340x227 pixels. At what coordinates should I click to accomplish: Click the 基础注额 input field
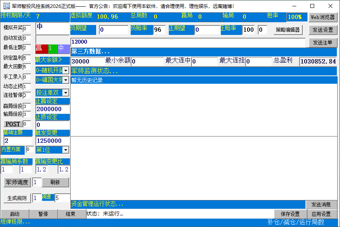(x=18, y=141)
